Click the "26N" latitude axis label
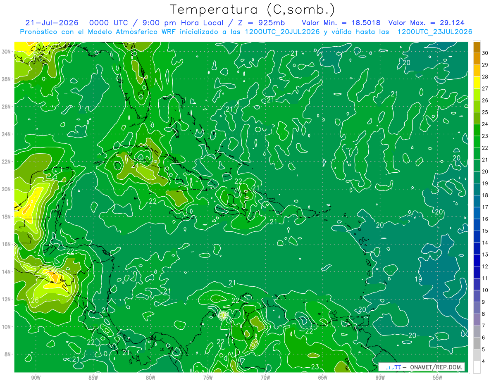 click(6, 107)
